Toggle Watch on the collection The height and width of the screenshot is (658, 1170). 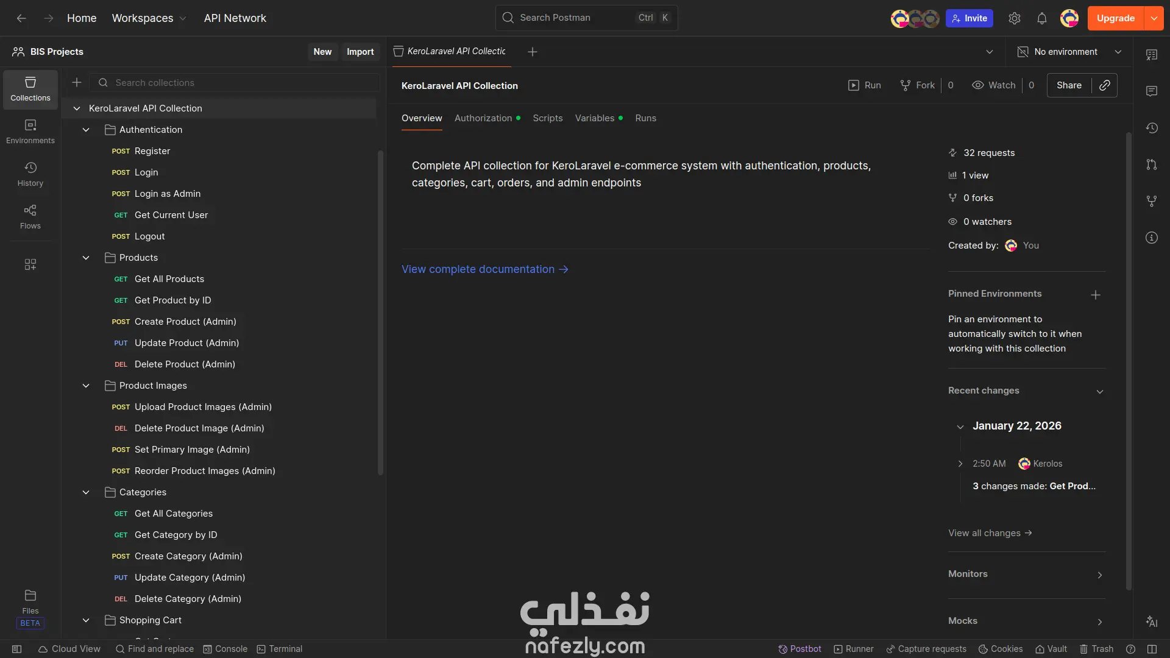(993, 85)
